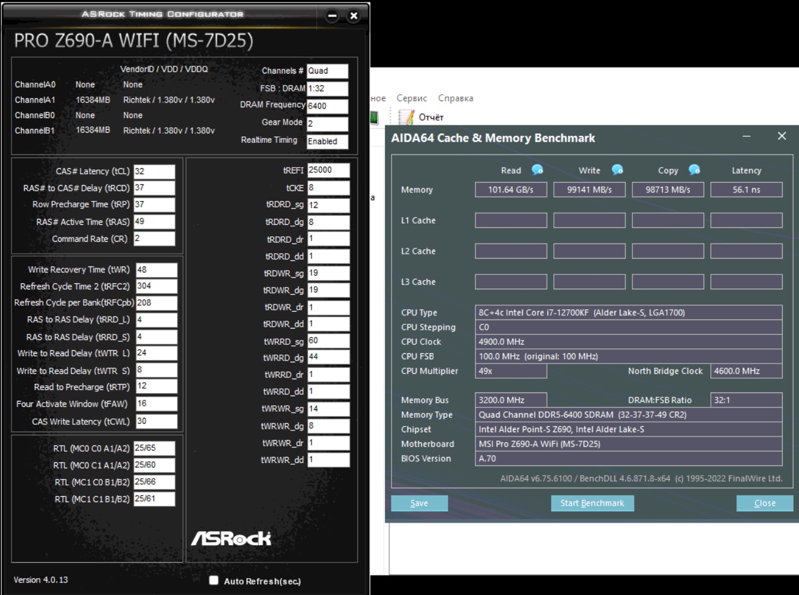Click the info icon next to Copy
This screenshot has width=799, height=595.
695,170
